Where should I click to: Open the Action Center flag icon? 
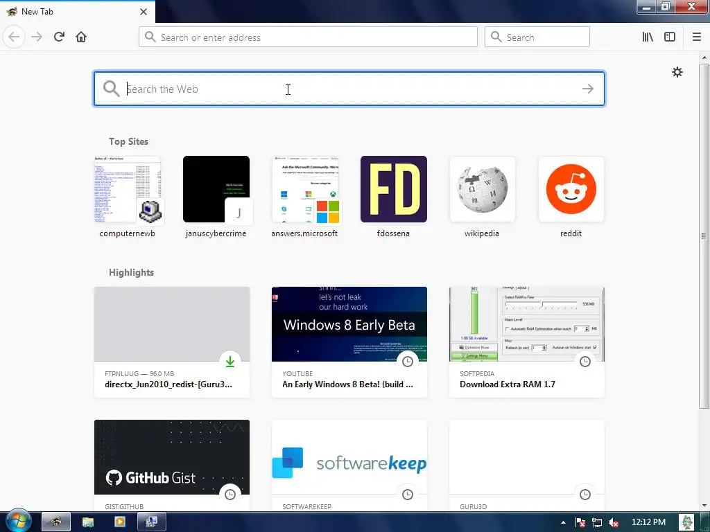coord(580,522)
